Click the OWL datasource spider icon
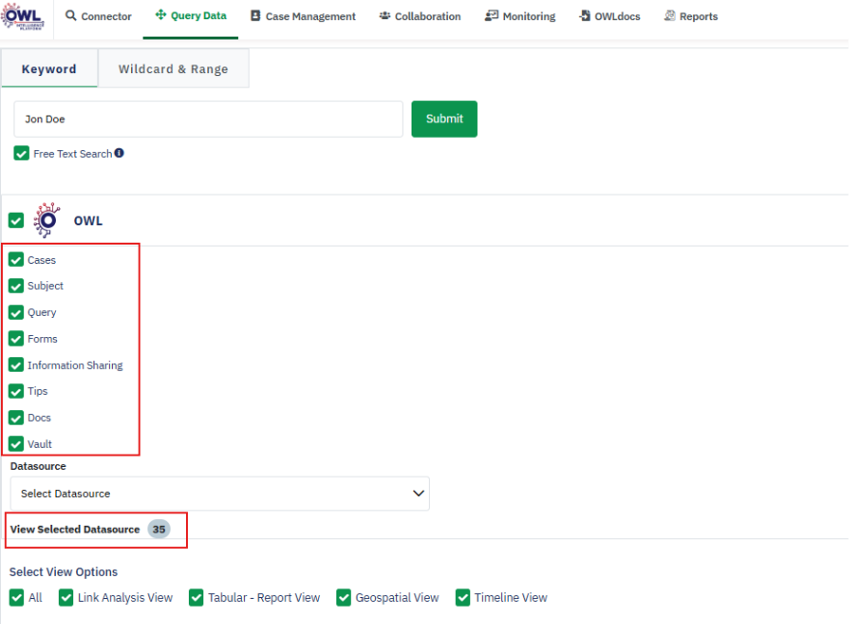850x624 pixels. 46,220
